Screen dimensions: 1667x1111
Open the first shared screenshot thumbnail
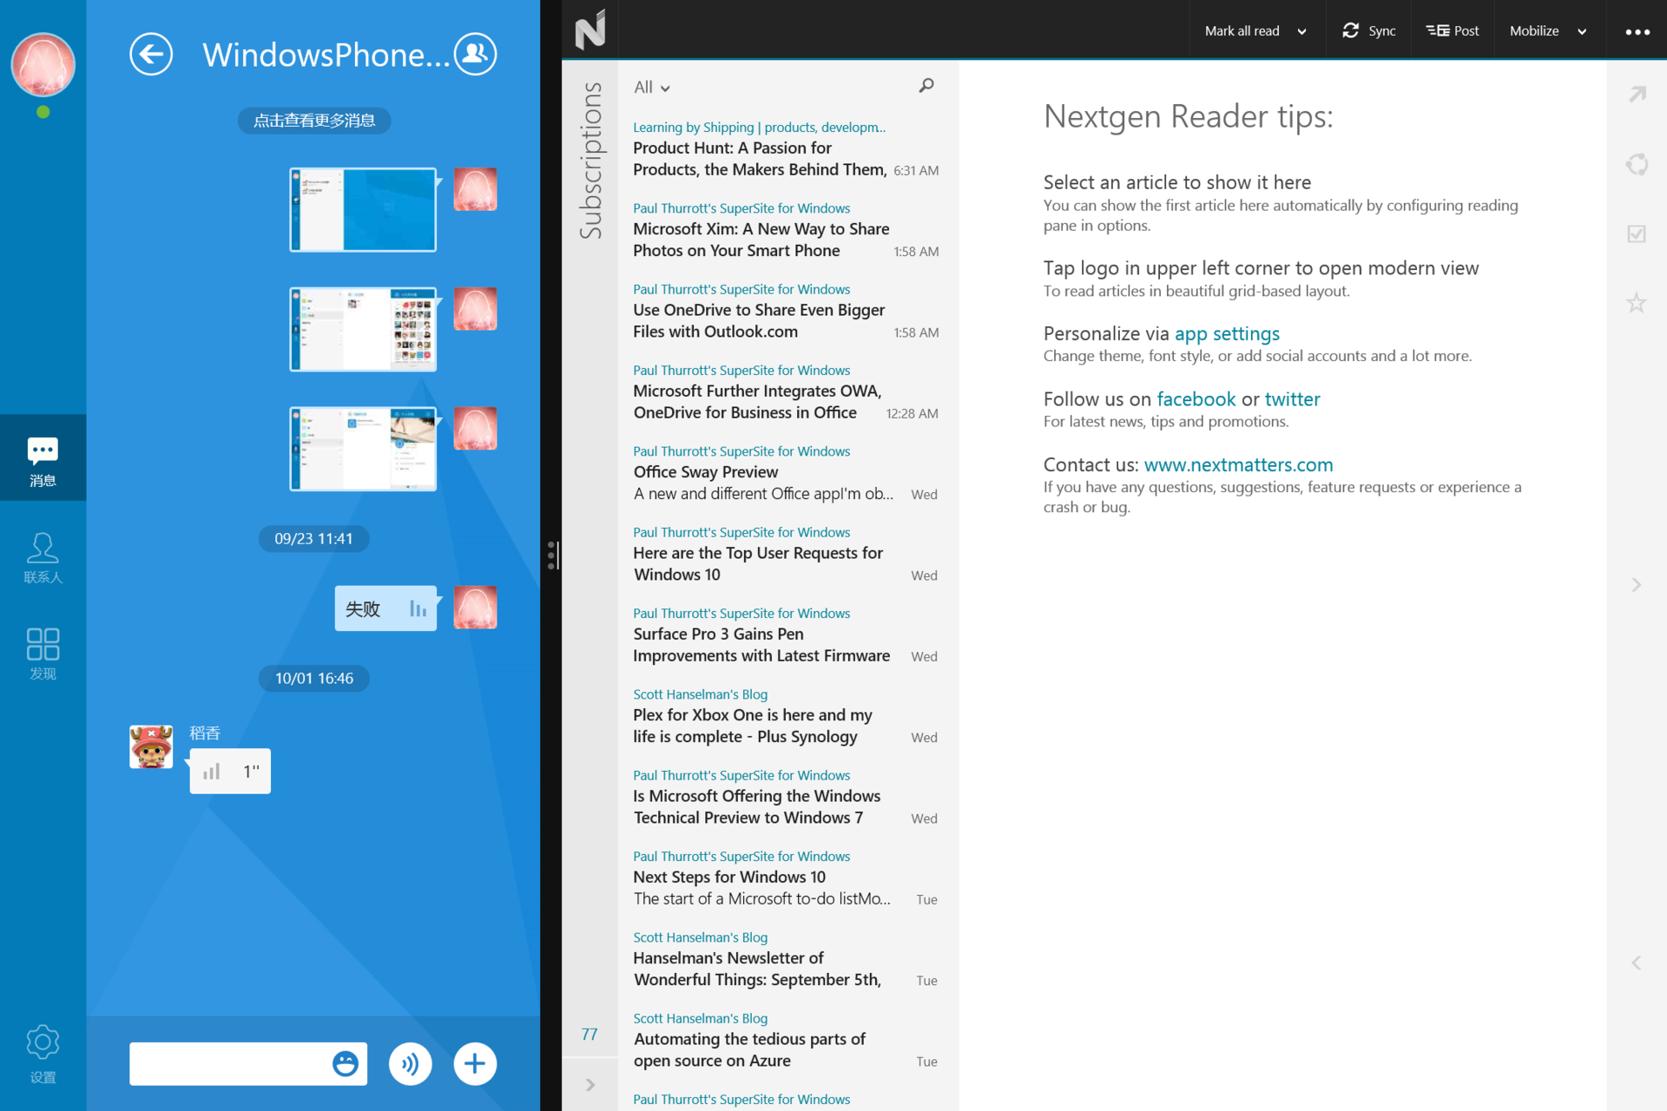click(x=363, y=210)
